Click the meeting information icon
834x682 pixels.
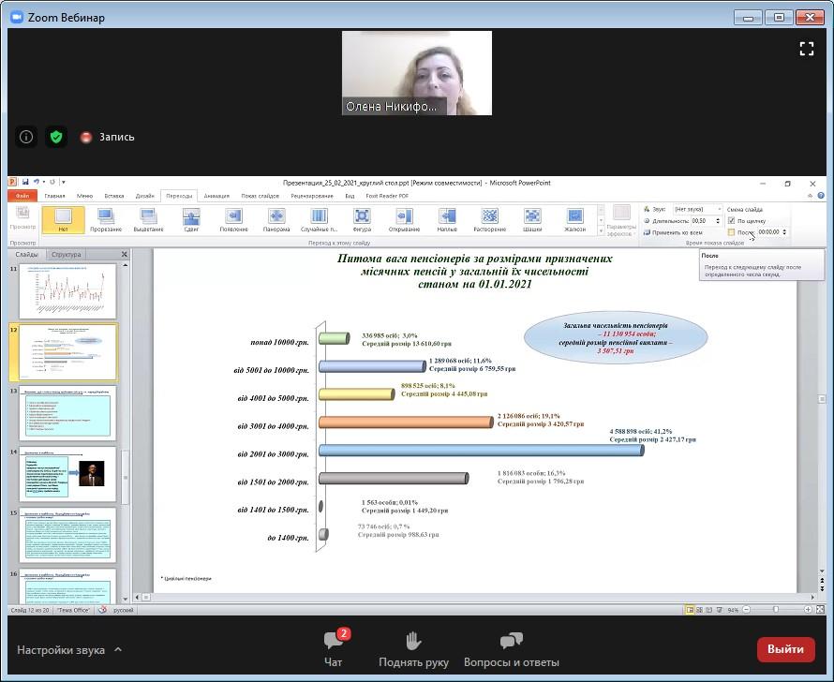coord(26,137)
